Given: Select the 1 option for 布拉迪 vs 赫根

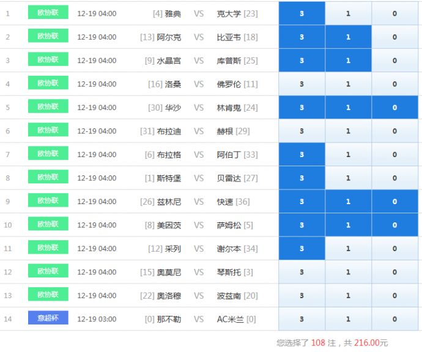Looking at the screenshot, I should click(x=348, y=131).
